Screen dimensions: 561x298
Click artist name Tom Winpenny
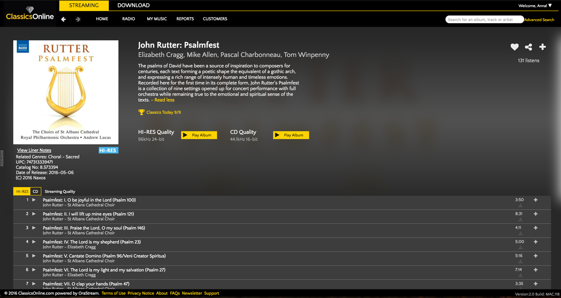coord(307,55)
